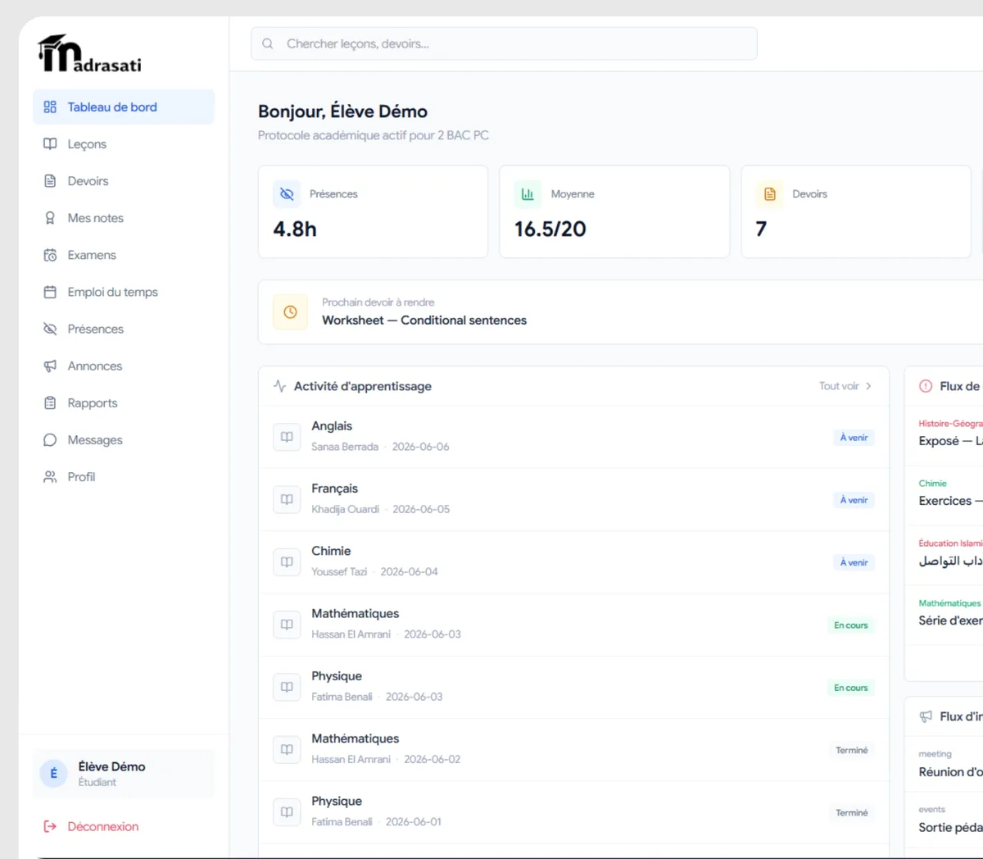Click the clock icon beside Prochain devoir
The width and height of the screenshot is (983, 859).
click(290, 312)
